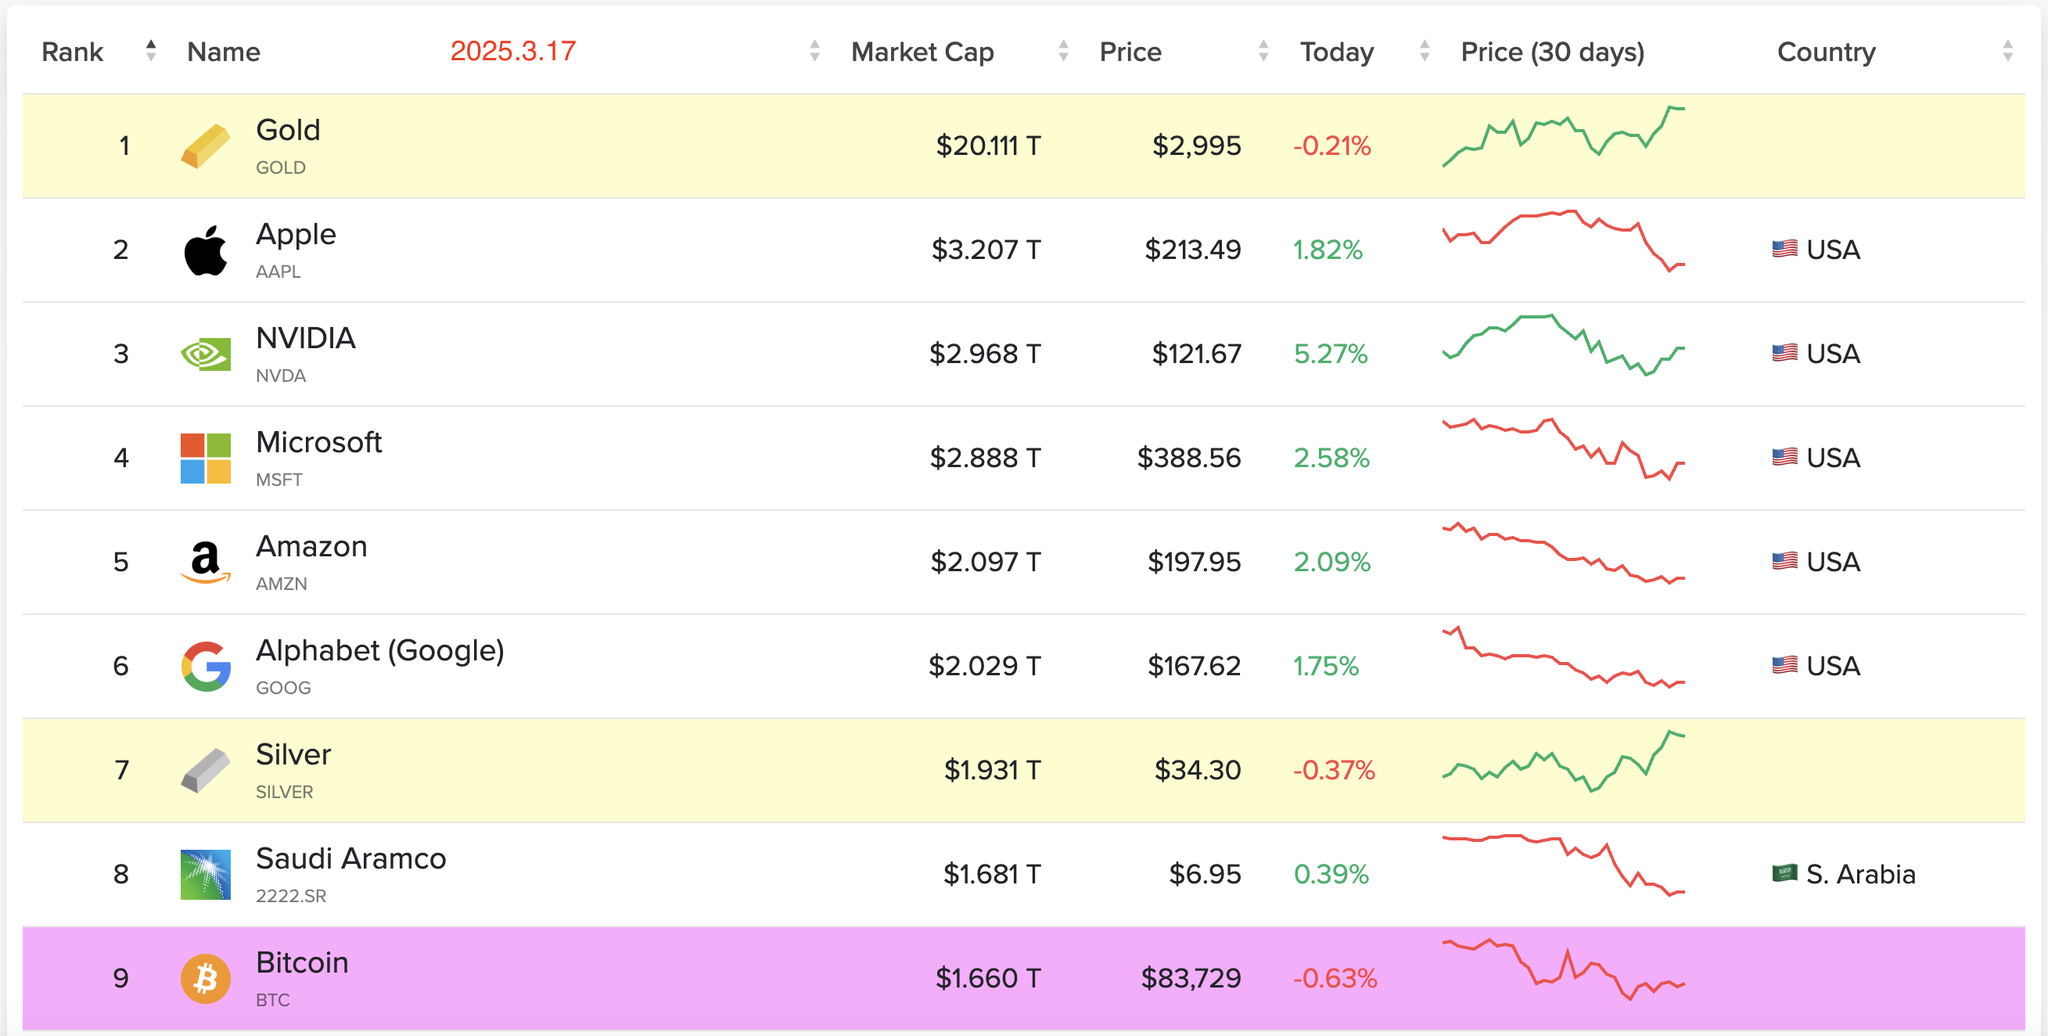Sort table by Rank column arrows
The height and width of the screenshot is (1036, 2048).
click(150, 51)
